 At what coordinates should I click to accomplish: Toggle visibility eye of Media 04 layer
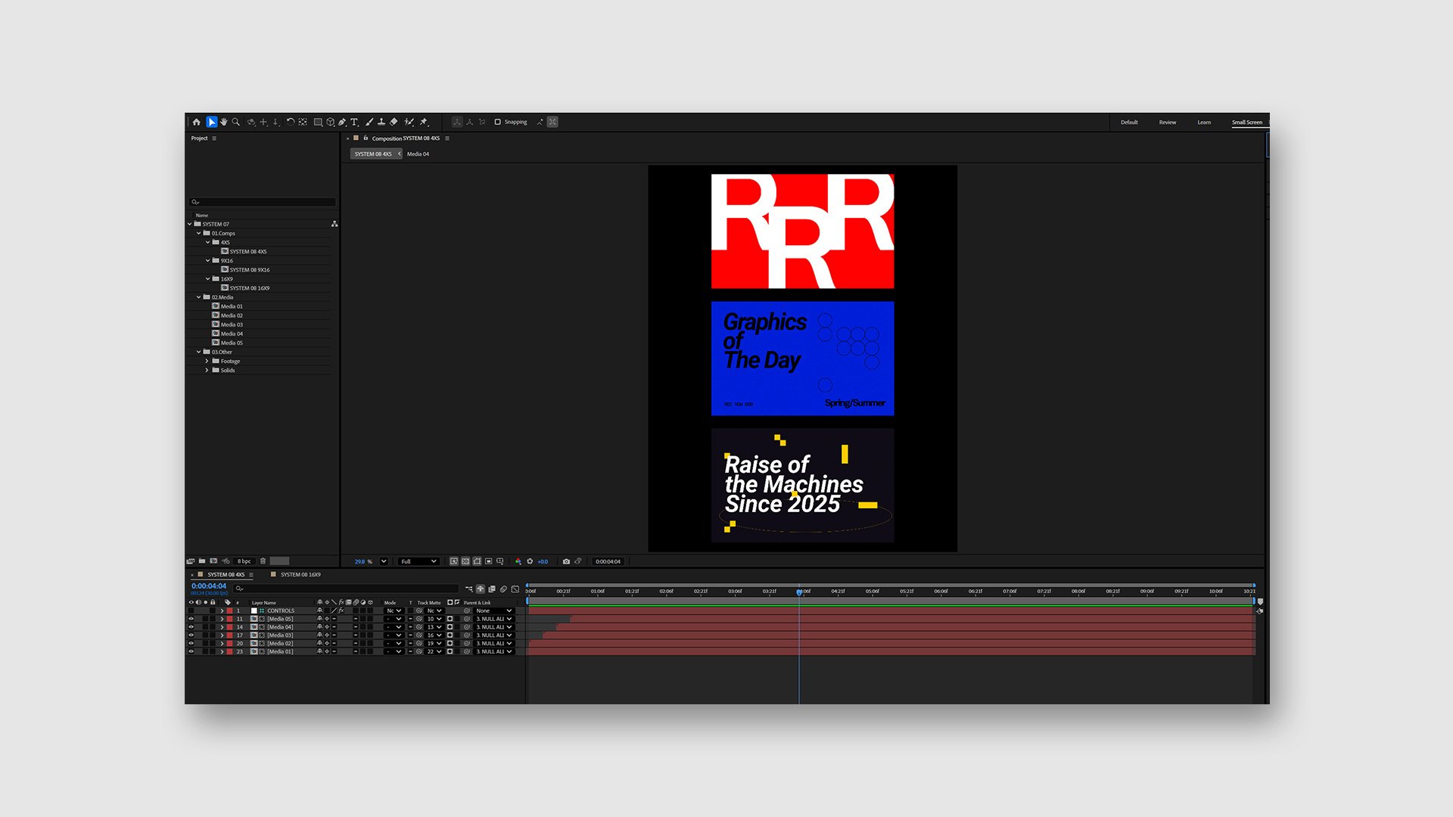pos(191,627)
